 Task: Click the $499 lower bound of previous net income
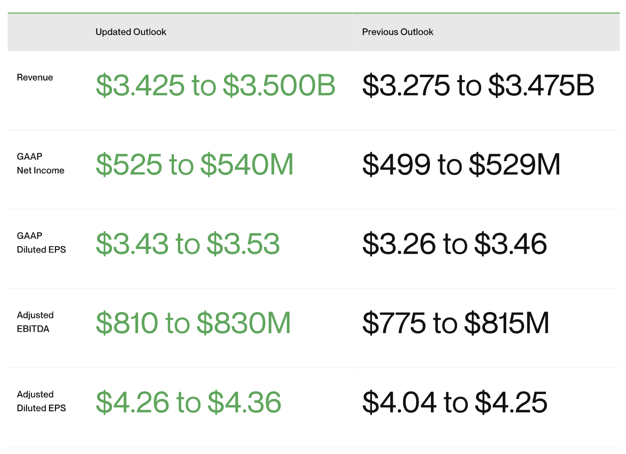[396, 165]
